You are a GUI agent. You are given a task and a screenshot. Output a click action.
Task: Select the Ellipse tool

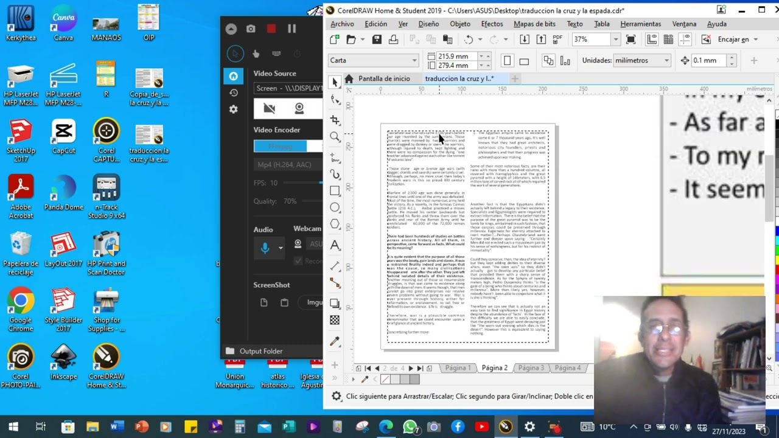tap(335, 207)
